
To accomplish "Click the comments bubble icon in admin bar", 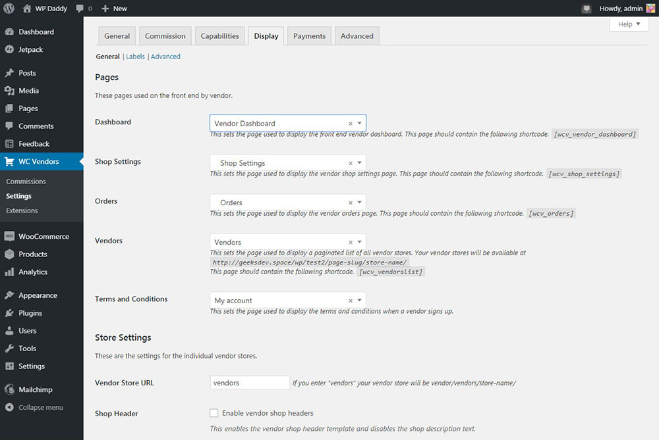I will tap(80, 9).
